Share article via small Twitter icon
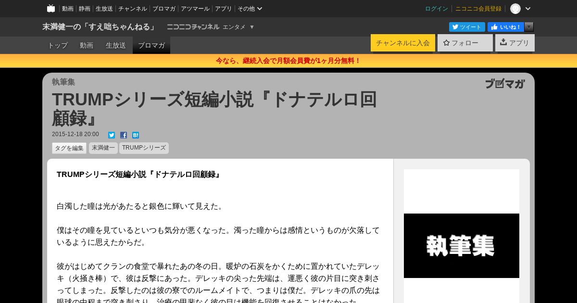Screen dimensions: 577x303 click(x=112, y=135)
